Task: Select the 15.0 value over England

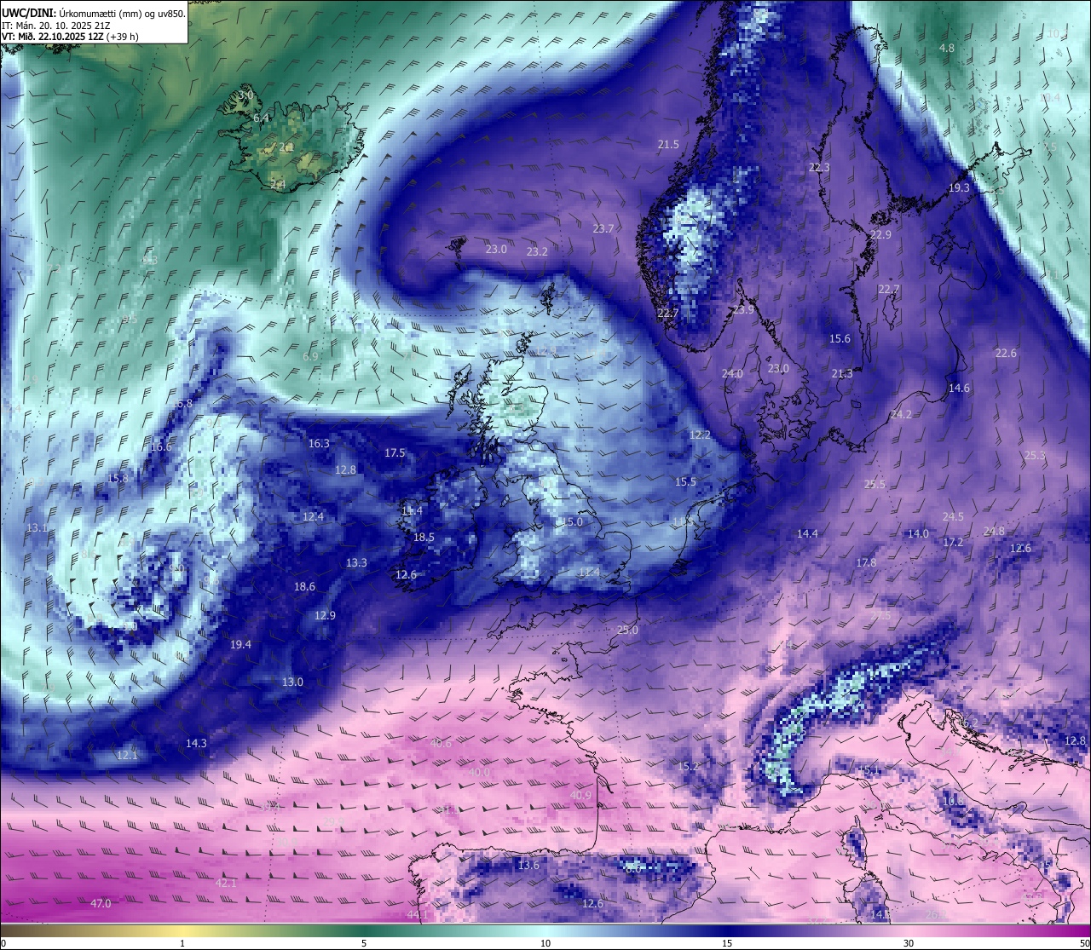Action: point(572,522)
